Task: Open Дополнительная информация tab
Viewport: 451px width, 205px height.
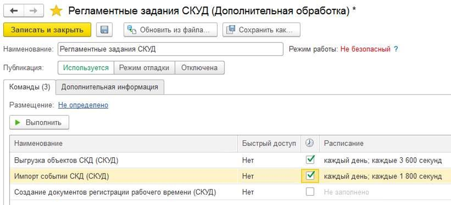Action: 109,87
